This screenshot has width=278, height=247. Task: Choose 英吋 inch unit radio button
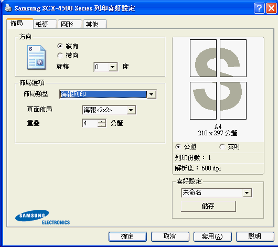click(222, 147)
